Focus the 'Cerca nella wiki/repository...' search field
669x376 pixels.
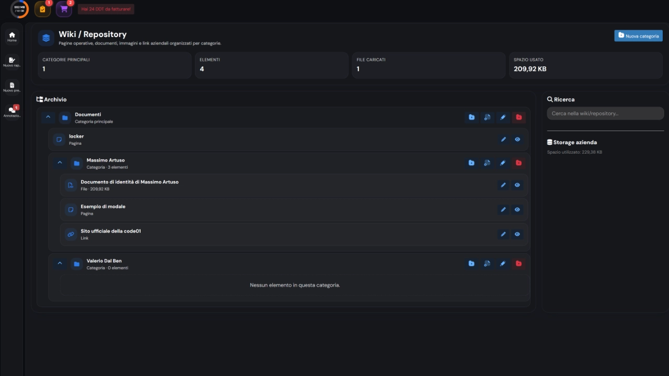605,113
